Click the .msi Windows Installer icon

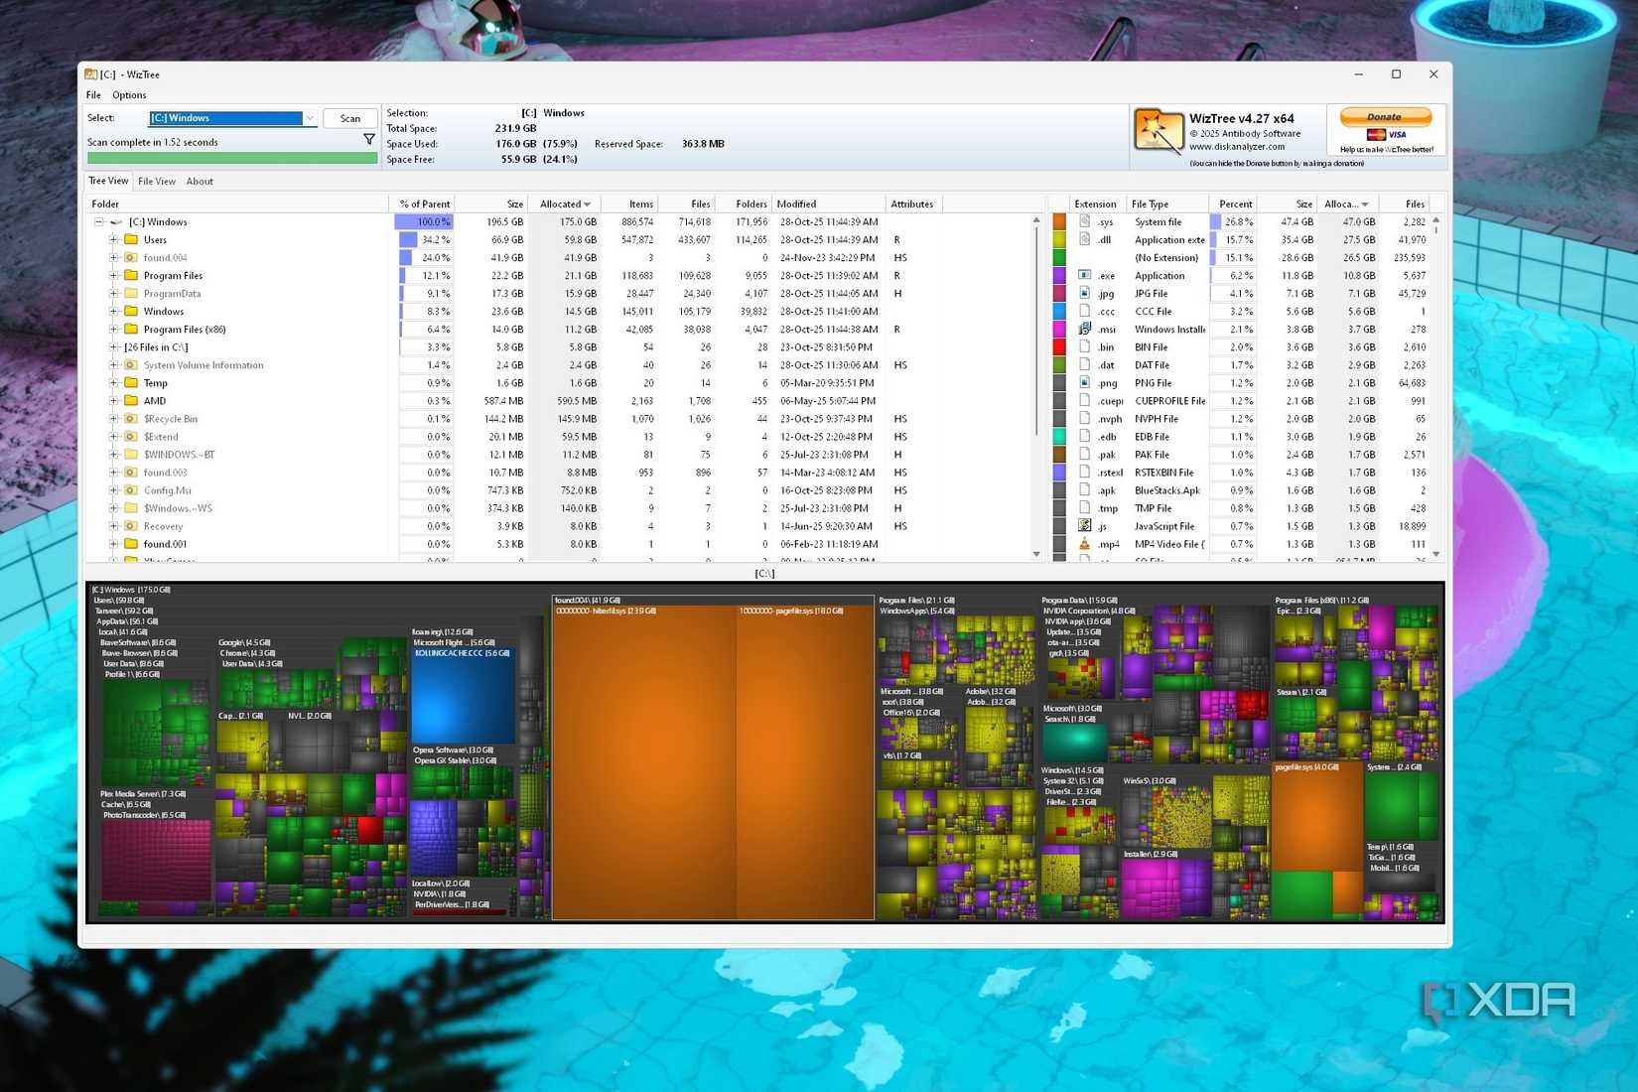tap(1084, 329)
